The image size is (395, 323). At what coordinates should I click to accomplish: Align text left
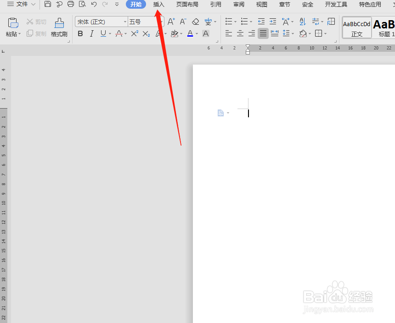[229, 33]
